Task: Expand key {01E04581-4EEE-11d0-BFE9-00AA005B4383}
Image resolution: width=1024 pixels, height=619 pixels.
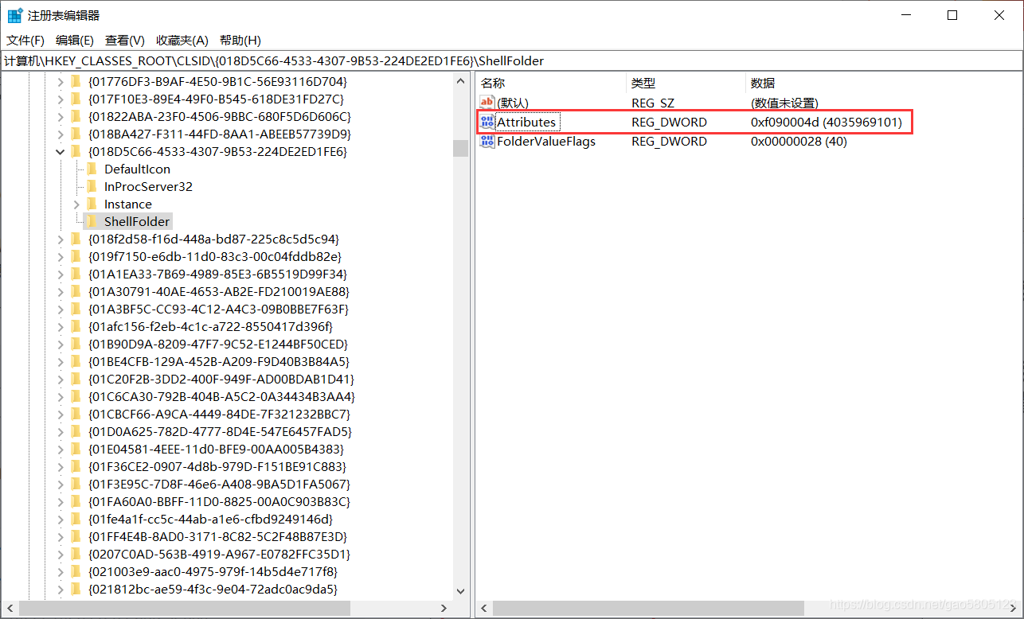Action: pyautogui.click(x=61, y=449)
